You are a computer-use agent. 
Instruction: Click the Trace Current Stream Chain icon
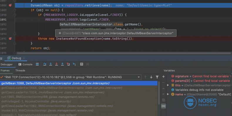pos(88,64)
